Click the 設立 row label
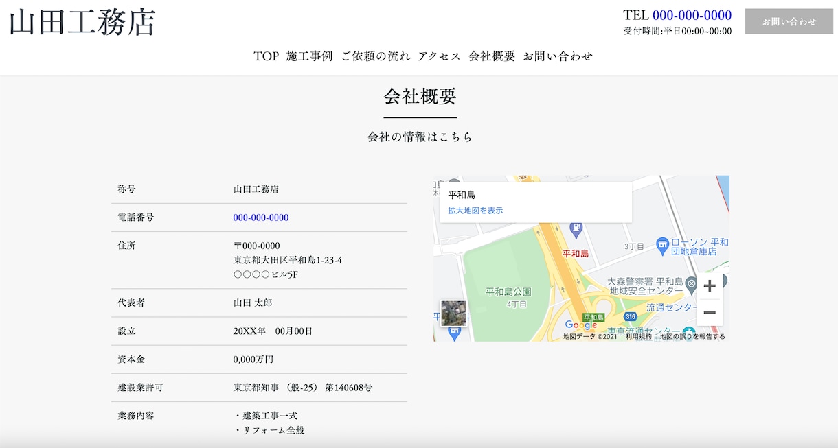Screen dimensions: 838x448 [127, 331]
